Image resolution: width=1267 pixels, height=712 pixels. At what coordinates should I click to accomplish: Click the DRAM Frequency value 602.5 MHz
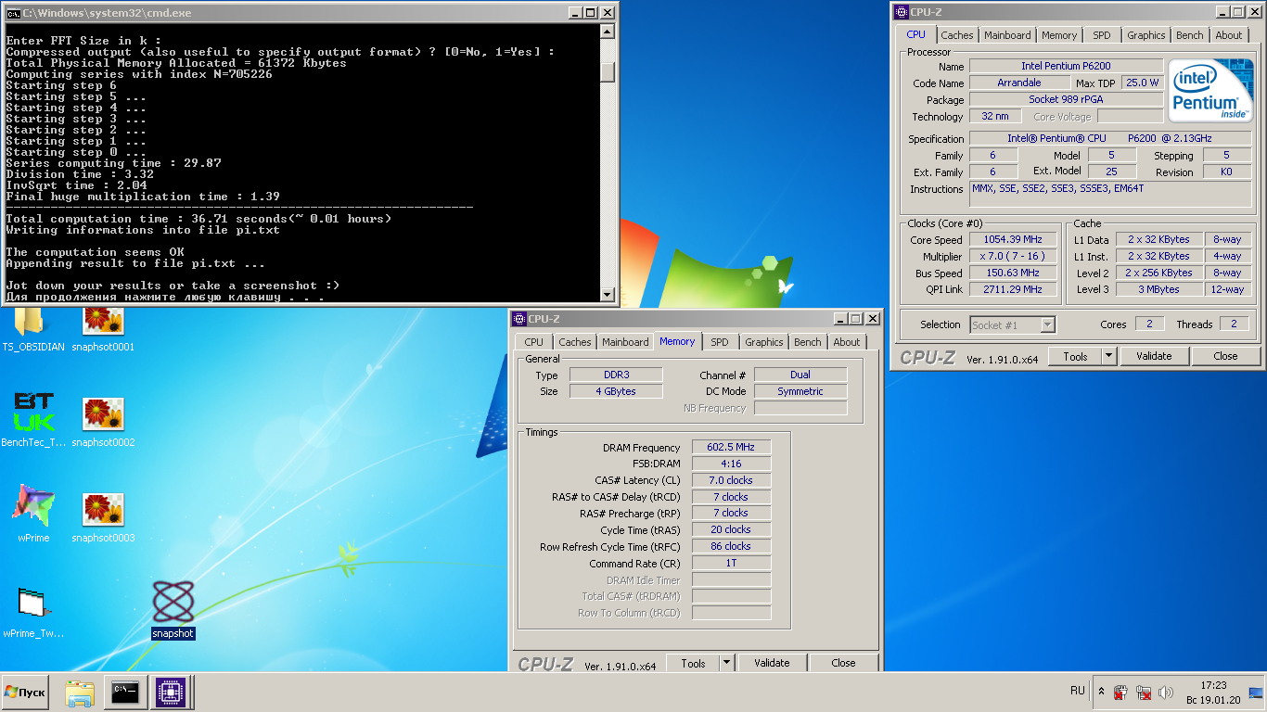pos(731,447)
